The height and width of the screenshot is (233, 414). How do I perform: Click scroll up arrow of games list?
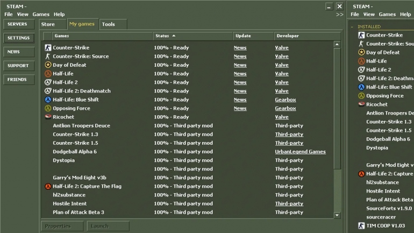(x=337, y=44)
